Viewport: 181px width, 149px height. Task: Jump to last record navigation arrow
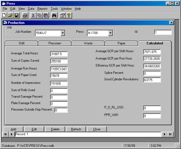tap(170, 134)
